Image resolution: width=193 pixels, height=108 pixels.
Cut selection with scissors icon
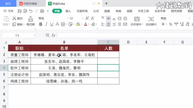click(14, 18)
